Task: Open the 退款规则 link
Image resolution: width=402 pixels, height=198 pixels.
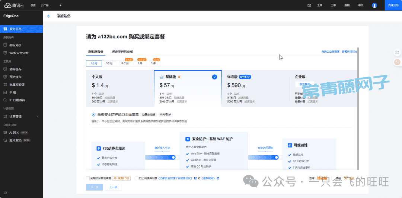Action: 208,178
